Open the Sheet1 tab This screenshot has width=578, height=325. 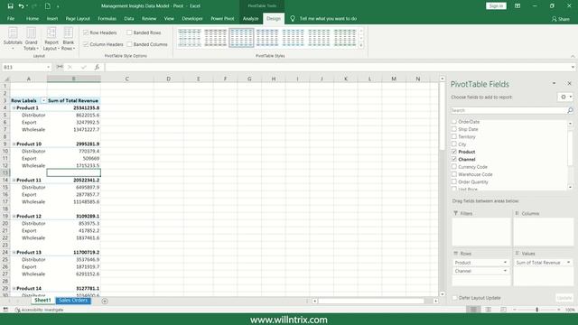click(x=42, y=301)
